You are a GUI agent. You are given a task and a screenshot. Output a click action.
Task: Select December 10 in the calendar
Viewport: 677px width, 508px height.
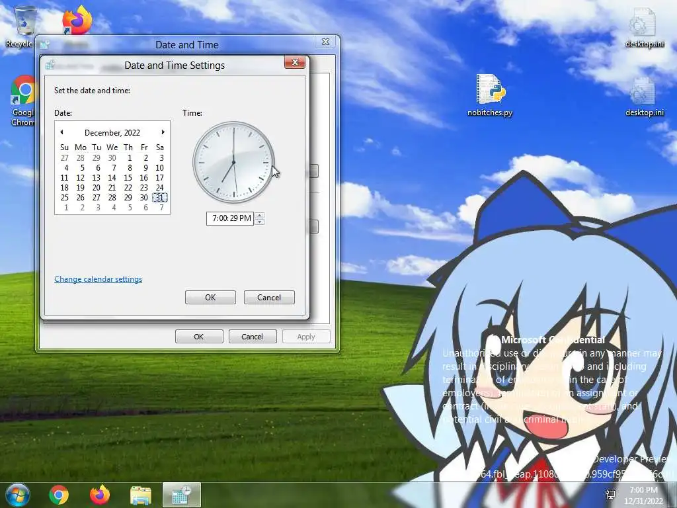pos(160,167)
